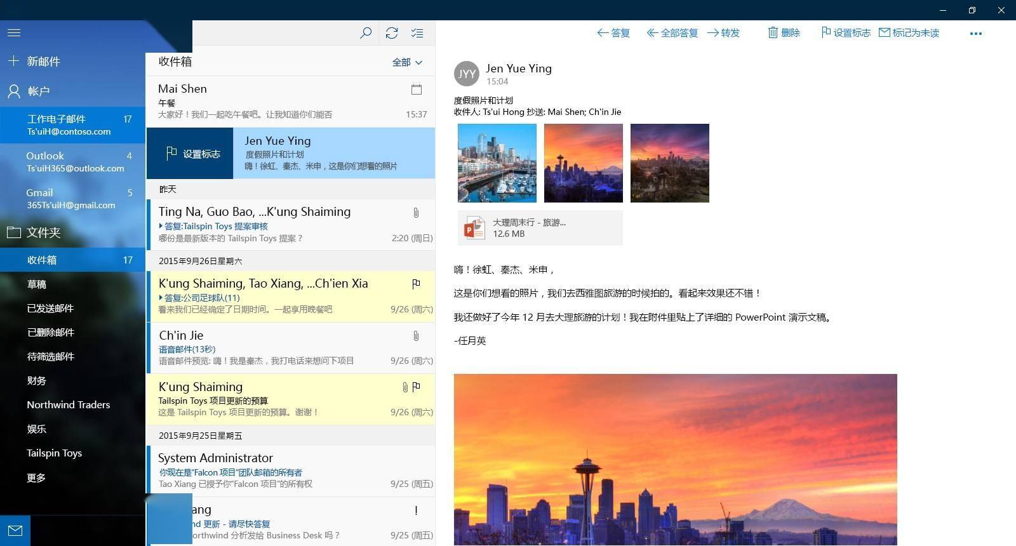The image size is (1016, 546).
Task: Open the Ch'in Jie 语音邮件 message
Action: (291, 348)
